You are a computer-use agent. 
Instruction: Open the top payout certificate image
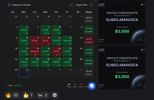tap(122, 22)
